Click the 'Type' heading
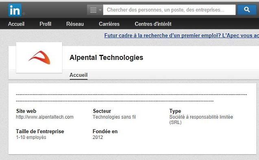Viewport: 259px width, 160px height. [x=175, y=111]
